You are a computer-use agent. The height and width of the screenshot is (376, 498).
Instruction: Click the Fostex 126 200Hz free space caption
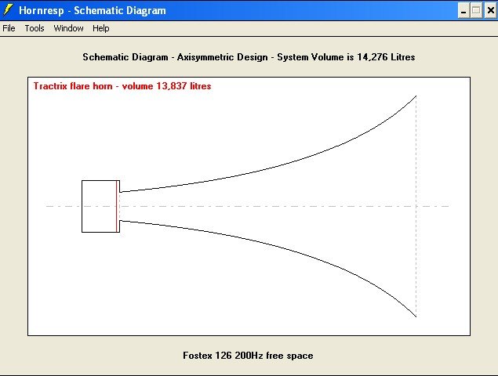(248, 356)
